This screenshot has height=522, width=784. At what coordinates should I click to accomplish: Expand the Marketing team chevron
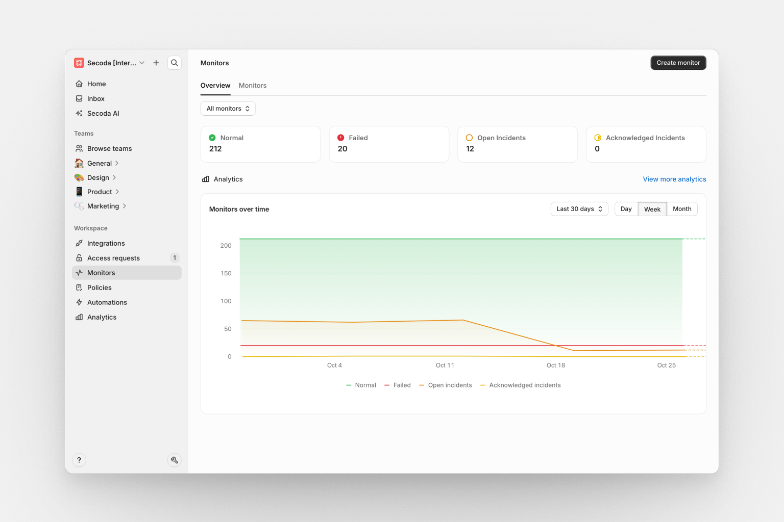tap(125, 206)
